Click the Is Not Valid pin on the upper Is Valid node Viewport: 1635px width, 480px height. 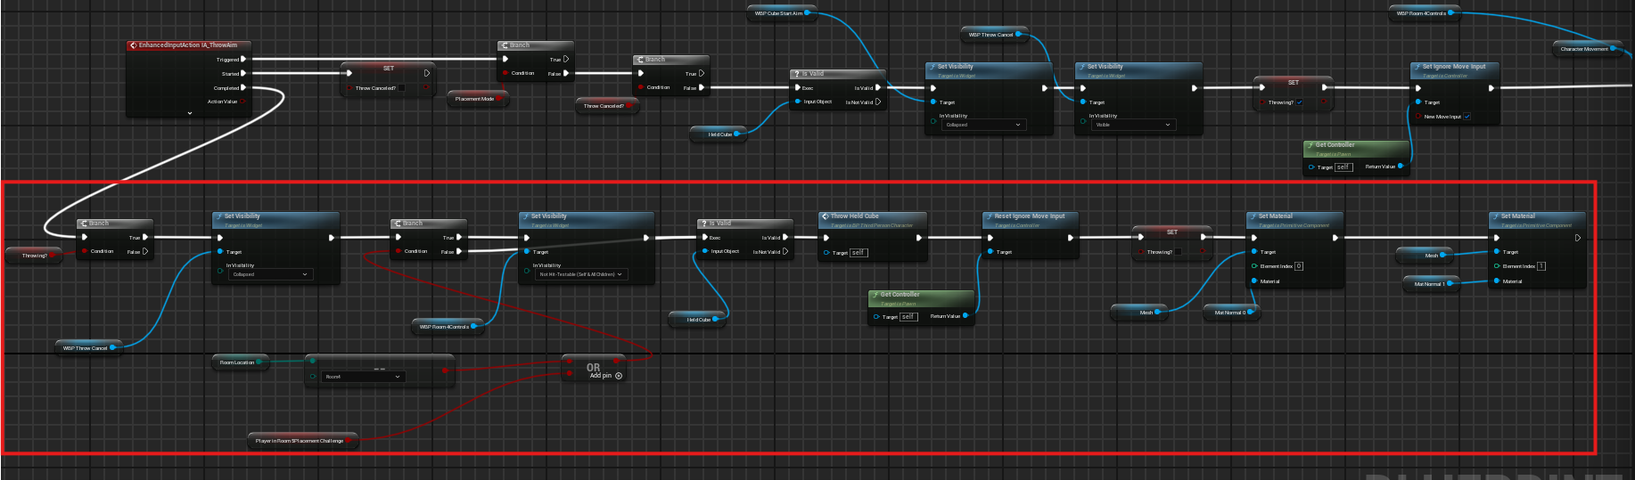click(878, 102)
